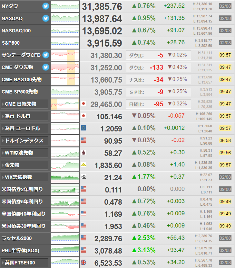235x268 pixels.
Task: Open the CME SP500先物 label
Action: pyautogui.click(x=20, y=92)
